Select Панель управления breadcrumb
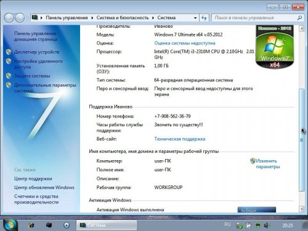308x231 pixels. click(x=67, y=18)
